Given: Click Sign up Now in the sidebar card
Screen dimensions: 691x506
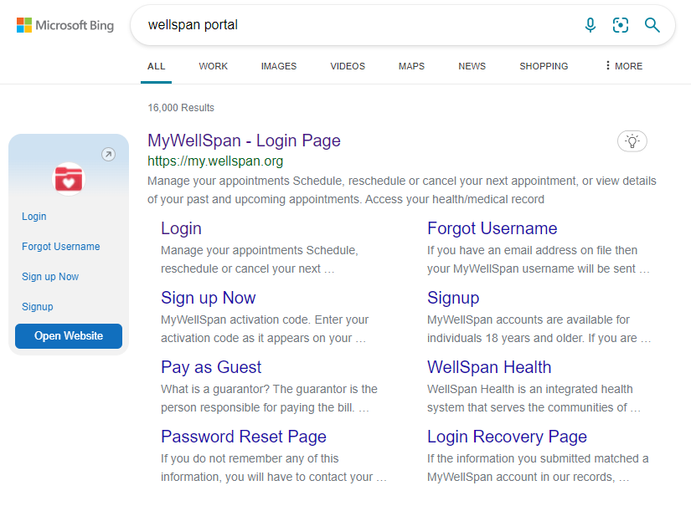Looking at the screenshot, I should tap(50, 277).
